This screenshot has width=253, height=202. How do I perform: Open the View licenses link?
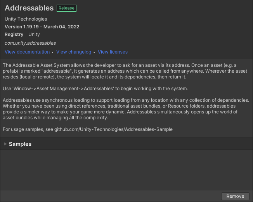tap(113, 52)
